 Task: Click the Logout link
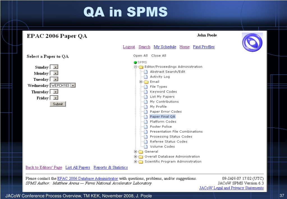tap(129, 47)
